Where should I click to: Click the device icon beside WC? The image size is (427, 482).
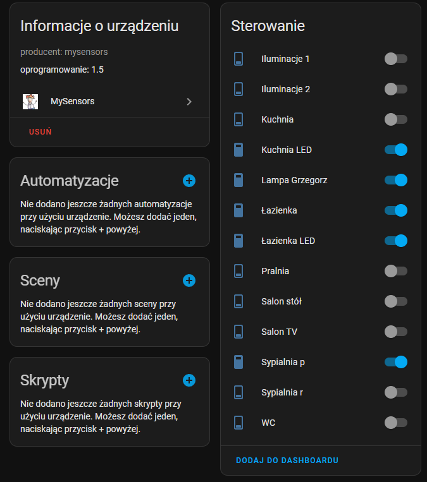(238, 423)
